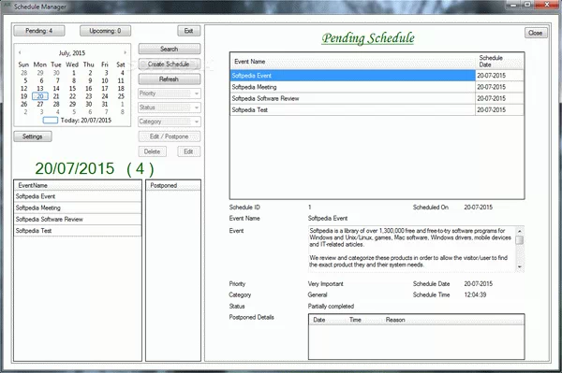Click the Edit button next to Delete

[x=189, y=151]
